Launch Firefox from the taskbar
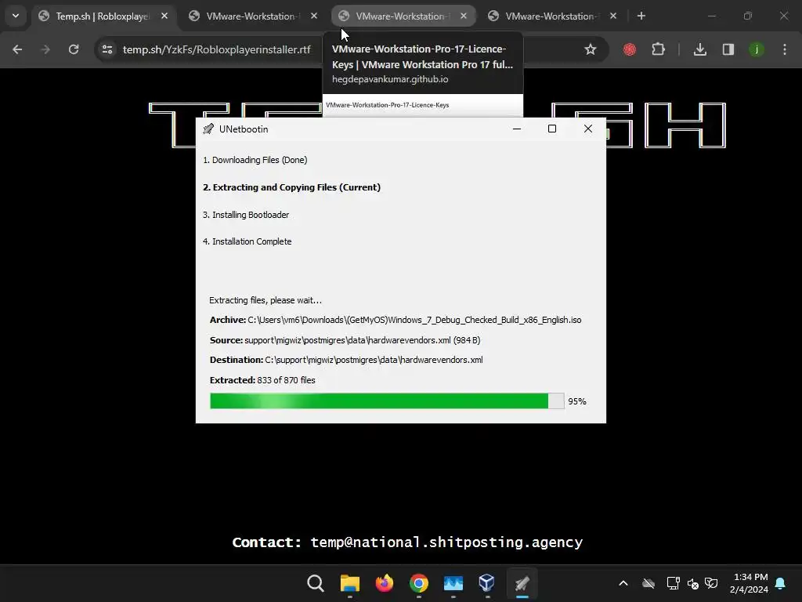Screen dimensions: 802x602 384,583
